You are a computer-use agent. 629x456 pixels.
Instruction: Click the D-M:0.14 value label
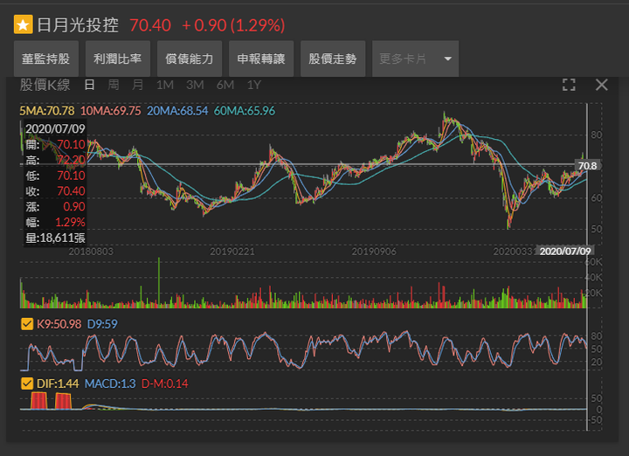[165, 383]
